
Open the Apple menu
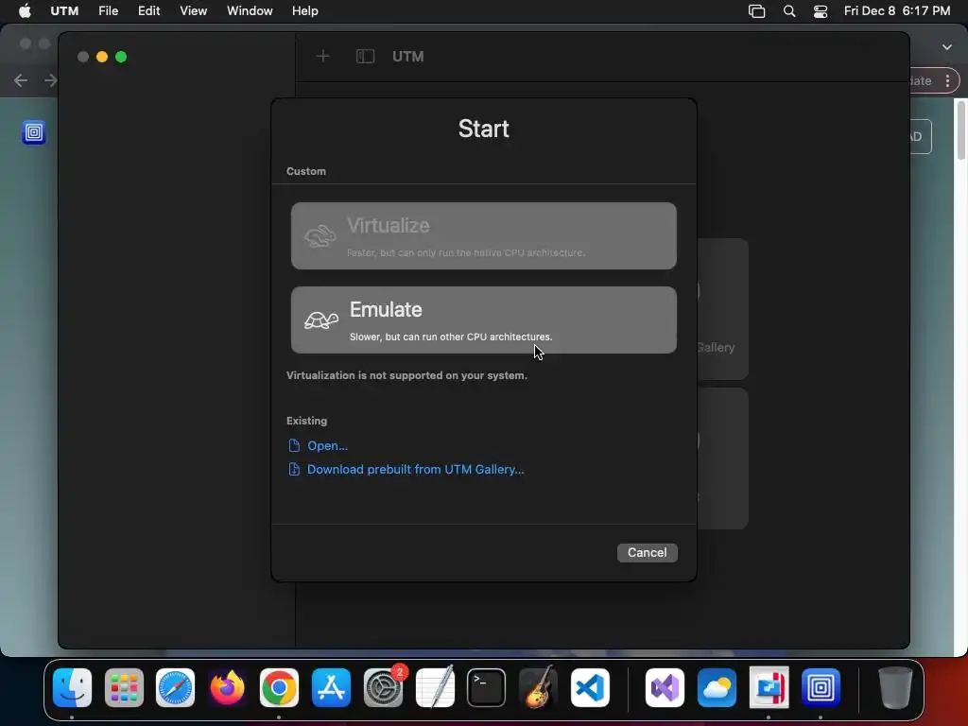click(25, 10)
